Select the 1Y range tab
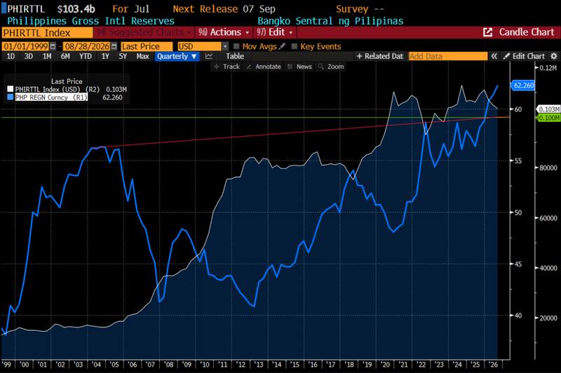The image size is (561, 373). tap(105, 56)
